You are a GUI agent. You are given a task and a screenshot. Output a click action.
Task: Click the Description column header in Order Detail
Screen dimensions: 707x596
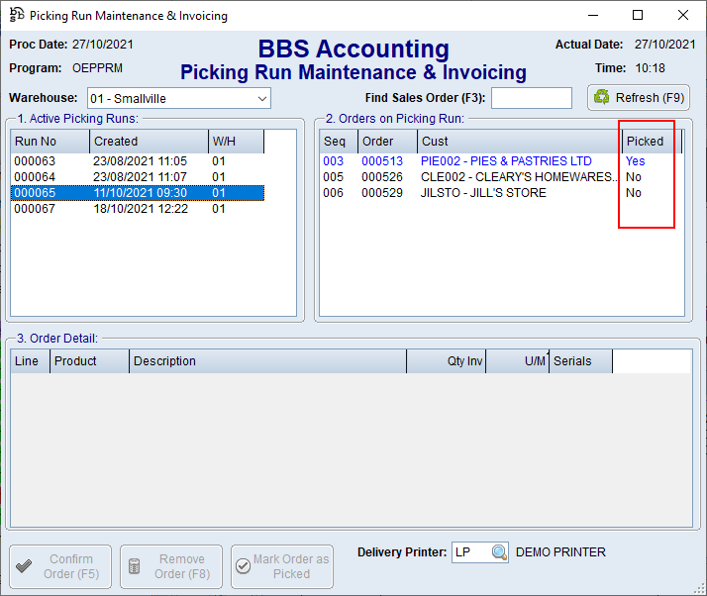(x=267, y=361)
